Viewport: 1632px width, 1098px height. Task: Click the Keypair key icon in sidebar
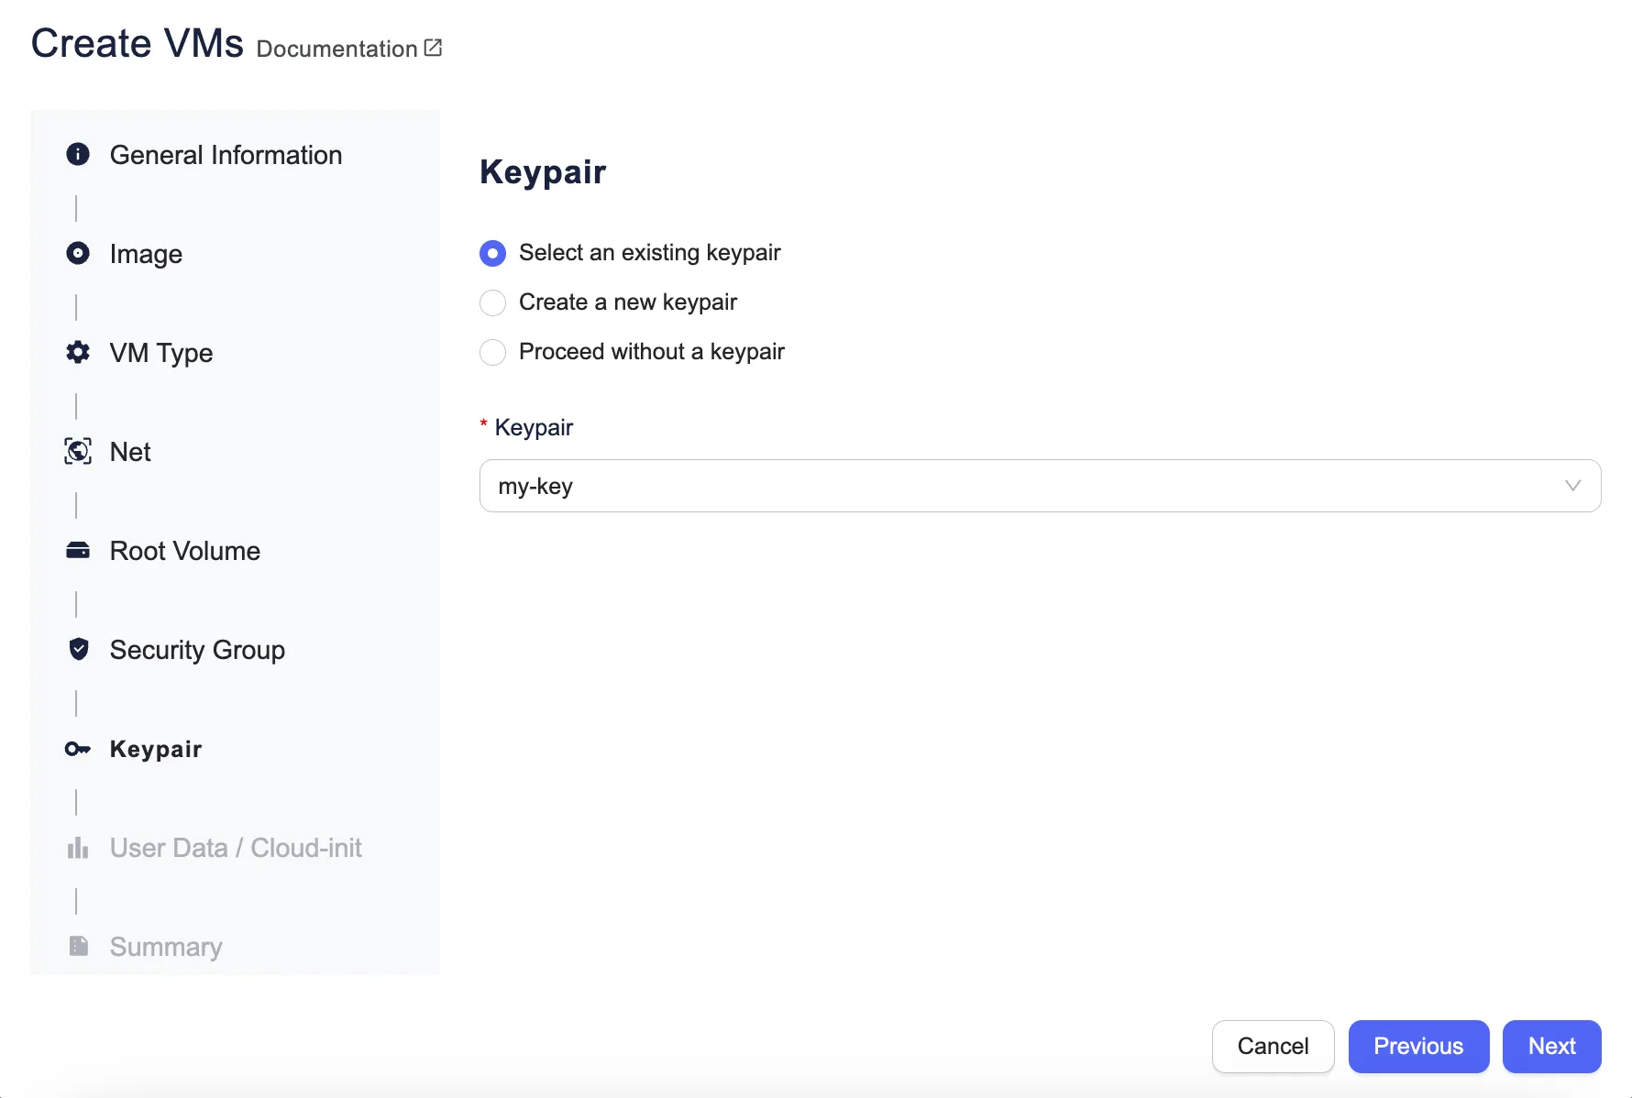pos(78,749)
